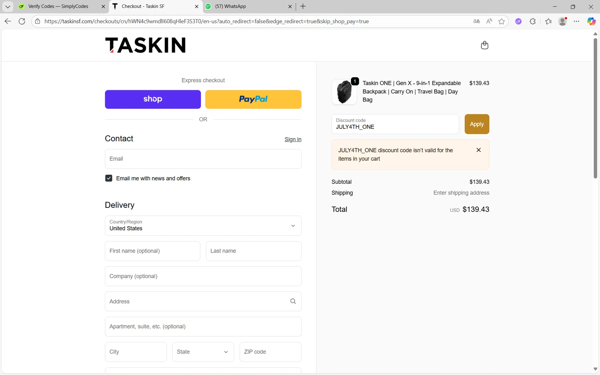This screenshot has height=375, width=600.
Task: Click the scrollbar down arrow
Action: 595,369
